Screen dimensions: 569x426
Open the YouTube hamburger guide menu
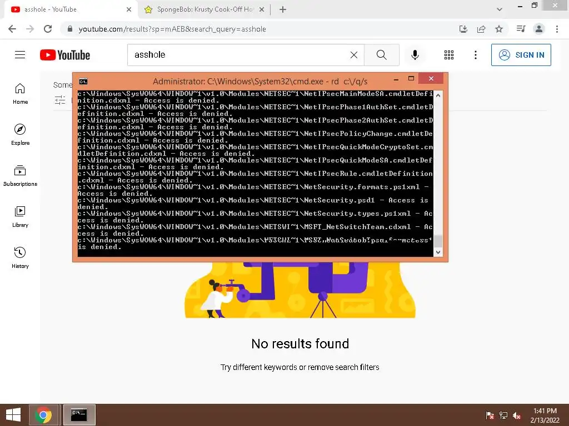(20, 55)
